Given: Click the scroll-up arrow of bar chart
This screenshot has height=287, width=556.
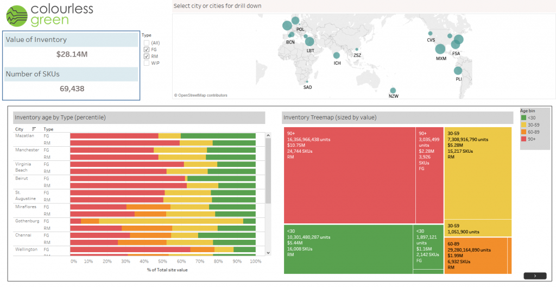Looking at the screenshot, I should [268, 136].
